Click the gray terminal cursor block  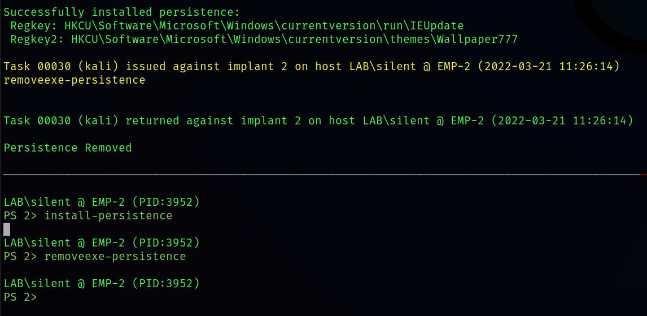point(7,229)
